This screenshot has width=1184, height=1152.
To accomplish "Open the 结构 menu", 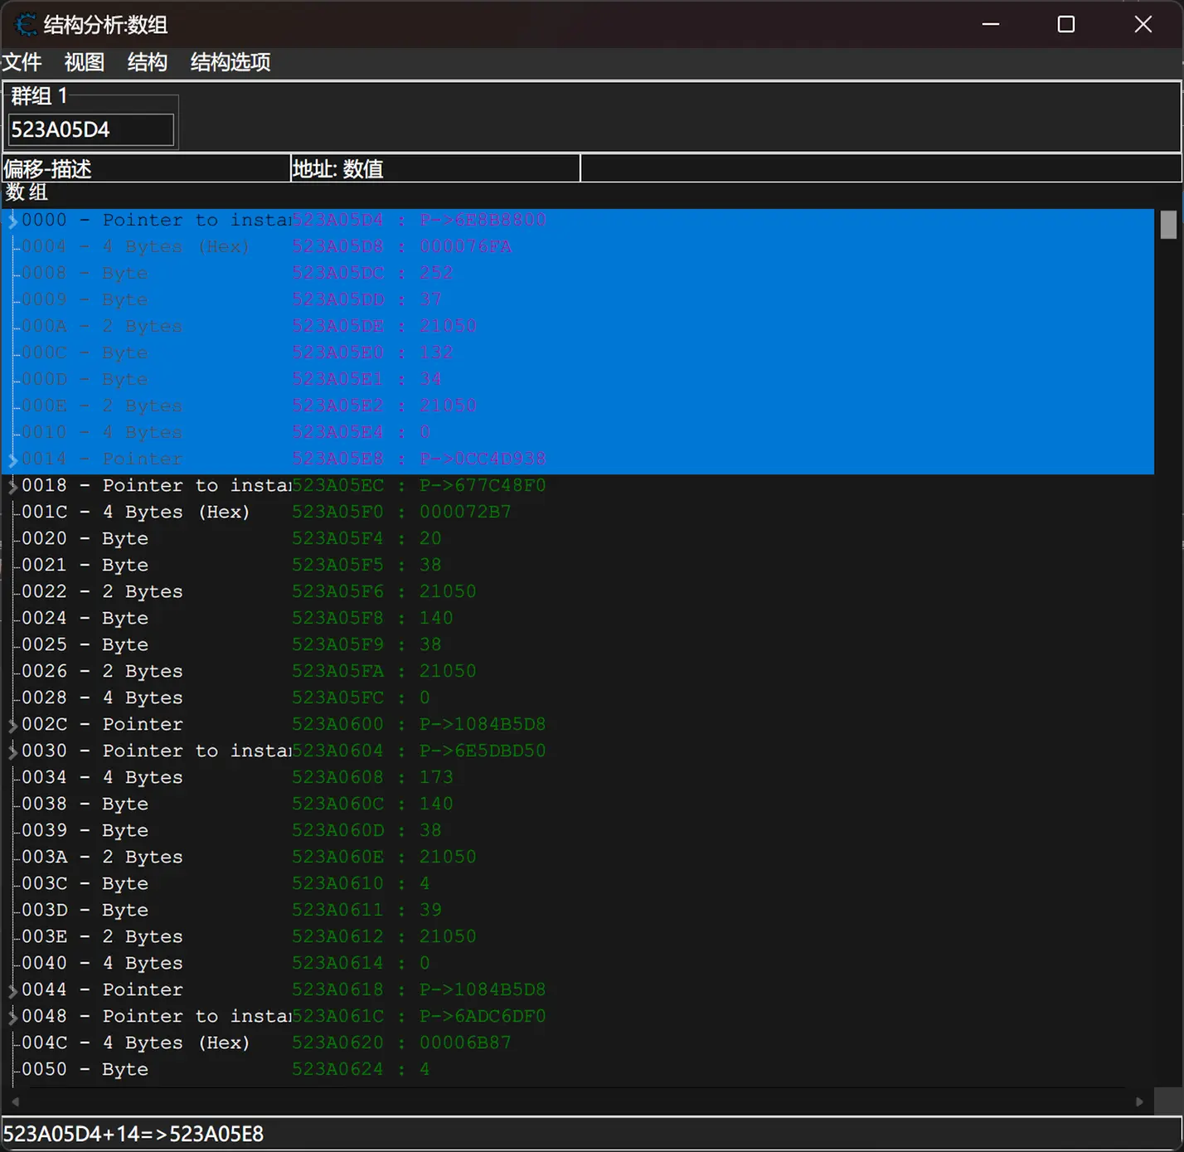I will (148, 62).
